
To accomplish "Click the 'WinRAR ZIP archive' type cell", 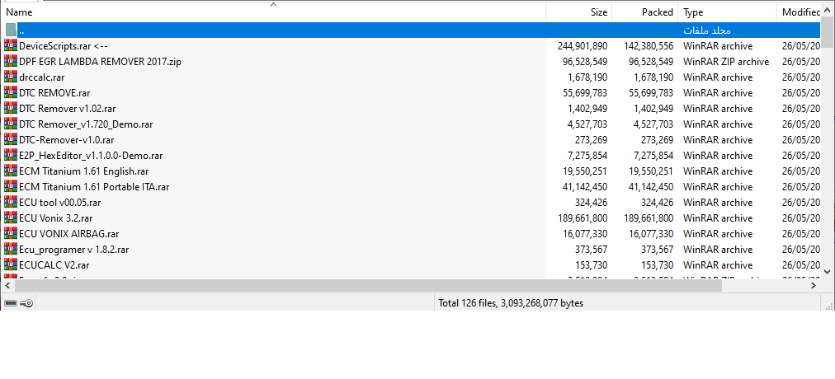I will point(726,62).
